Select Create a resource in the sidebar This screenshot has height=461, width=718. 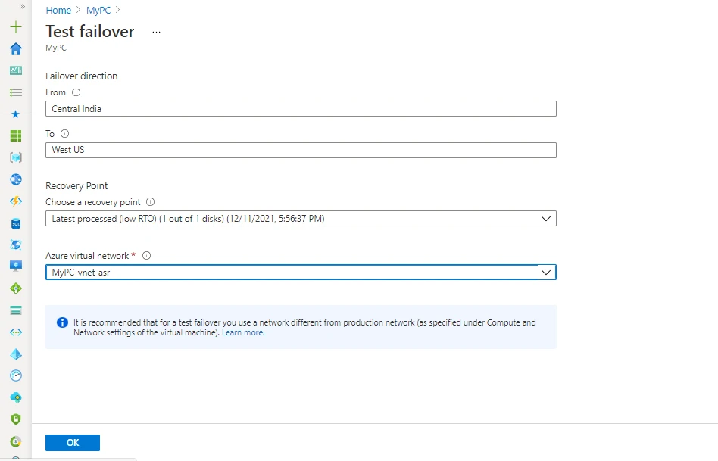pyautogui.click(x=15, y=26)
